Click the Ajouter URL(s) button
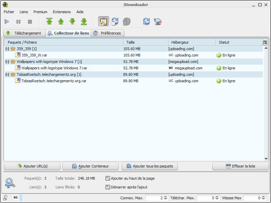The image size is (271, 203). tap(32, 166)
